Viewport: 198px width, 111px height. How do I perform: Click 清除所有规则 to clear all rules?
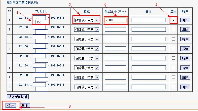pyautogui.click(x=18, y=97)
